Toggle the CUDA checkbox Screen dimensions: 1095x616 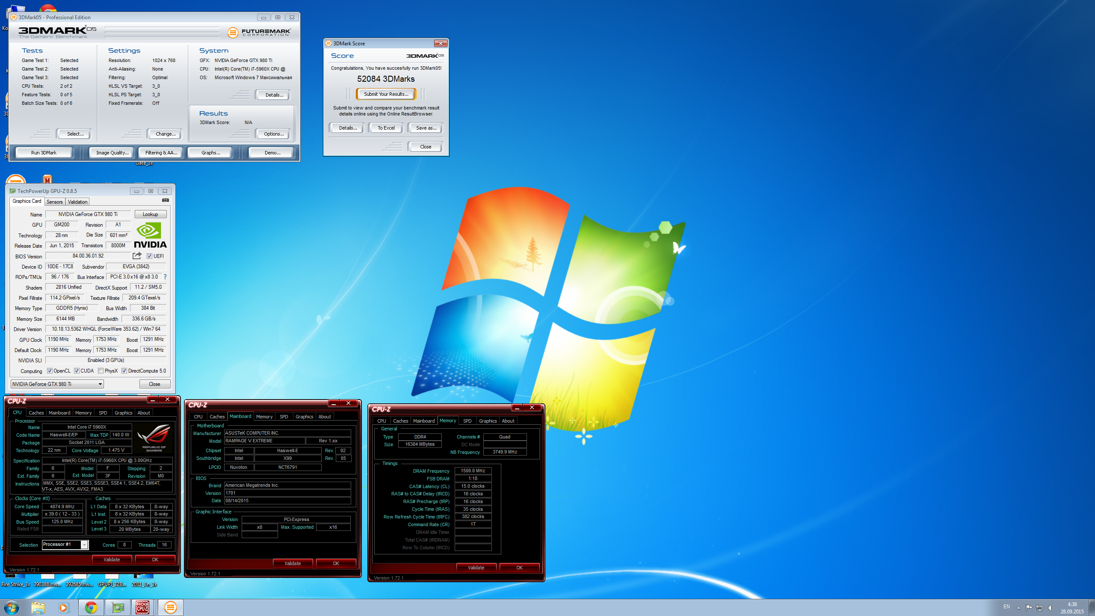(x=77, y=371)
